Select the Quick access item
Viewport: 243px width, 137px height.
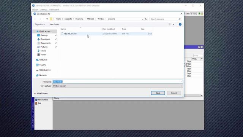coord(45,31)
